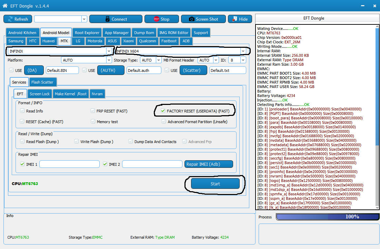Select the Xiaomi brand tab

(128, 41)
